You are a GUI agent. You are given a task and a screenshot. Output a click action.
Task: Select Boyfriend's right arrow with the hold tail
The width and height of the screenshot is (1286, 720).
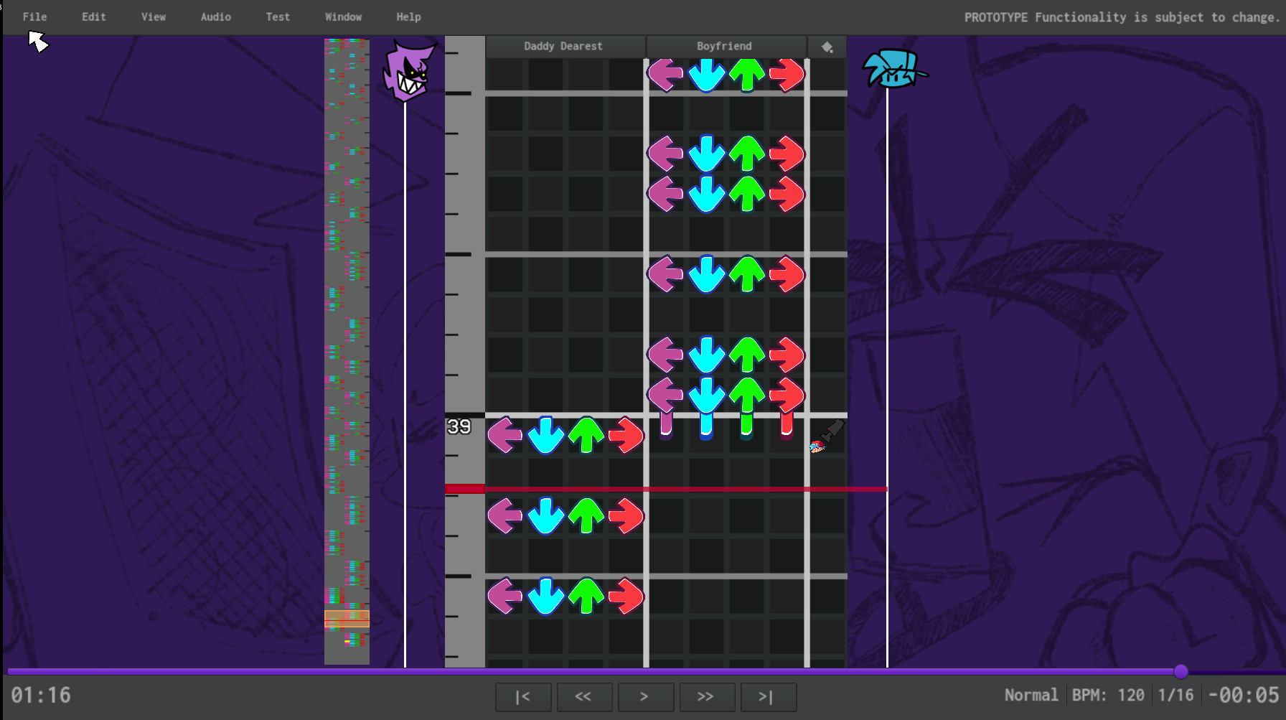click(x=787, y=395)
